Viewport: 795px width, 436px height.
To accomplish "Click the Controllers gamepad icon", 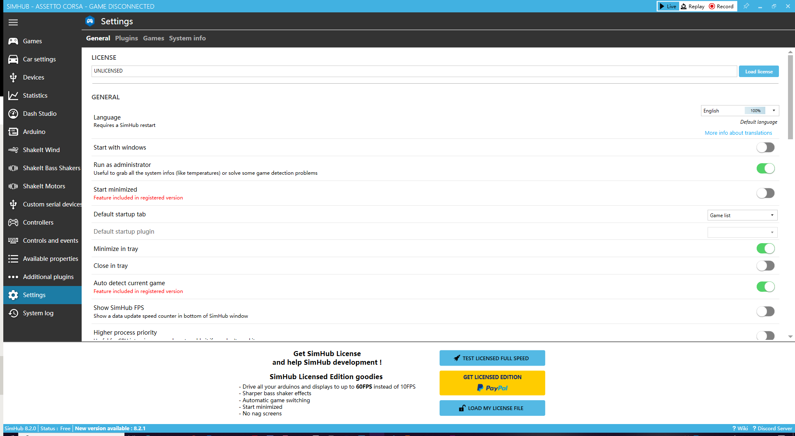I will pyautogui.click(x=13, y=223).
